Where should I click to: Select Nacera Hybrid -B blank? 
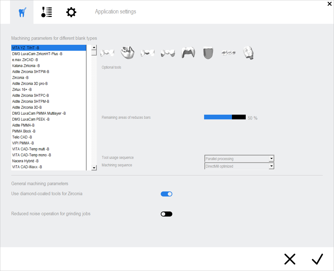(x=49, y=161)
